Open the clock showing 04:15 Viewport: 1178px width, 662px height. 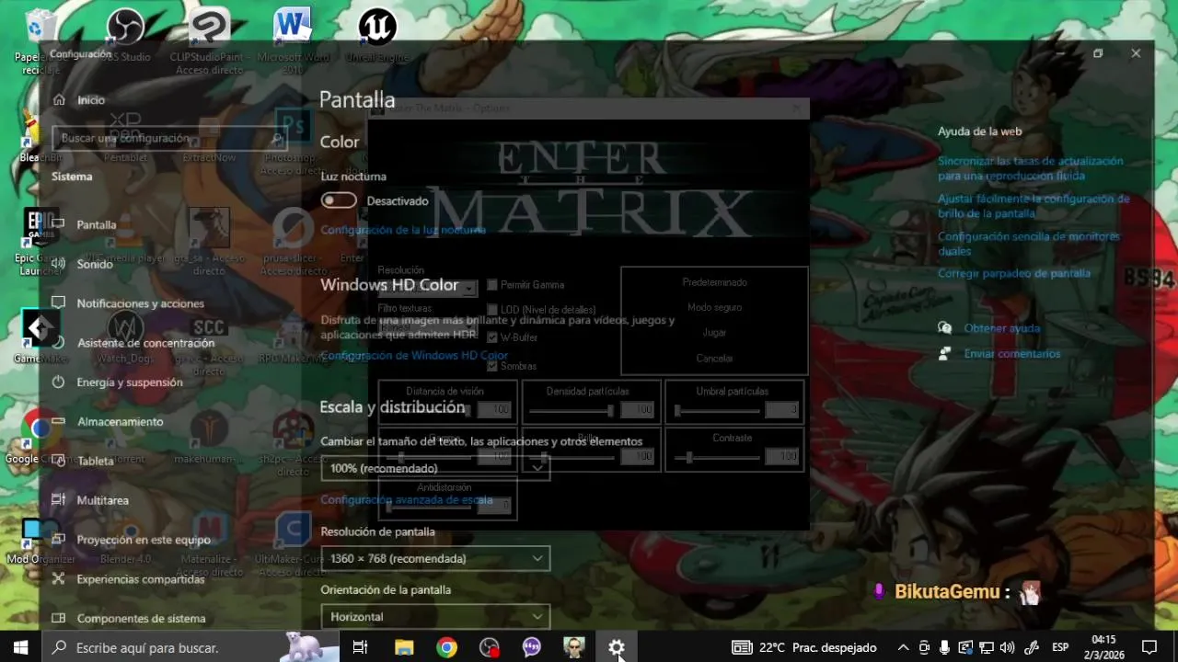(1103, 647)
